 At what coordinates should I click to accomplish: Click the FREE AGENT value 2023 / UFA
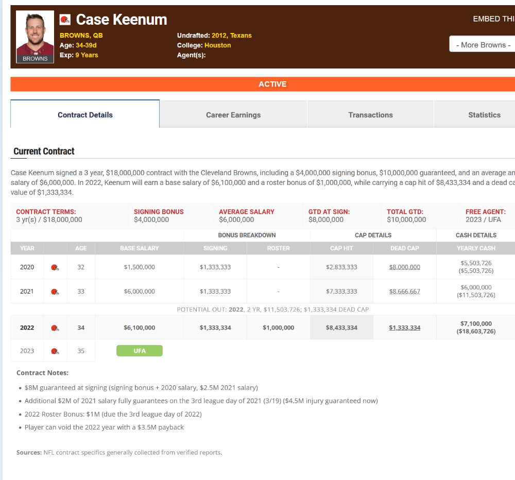[x=483, y=220]
